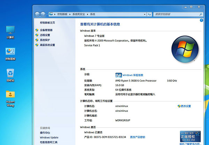Click the blue help question mark icon
Screen dimensions: 209x145
coord(201,21)
